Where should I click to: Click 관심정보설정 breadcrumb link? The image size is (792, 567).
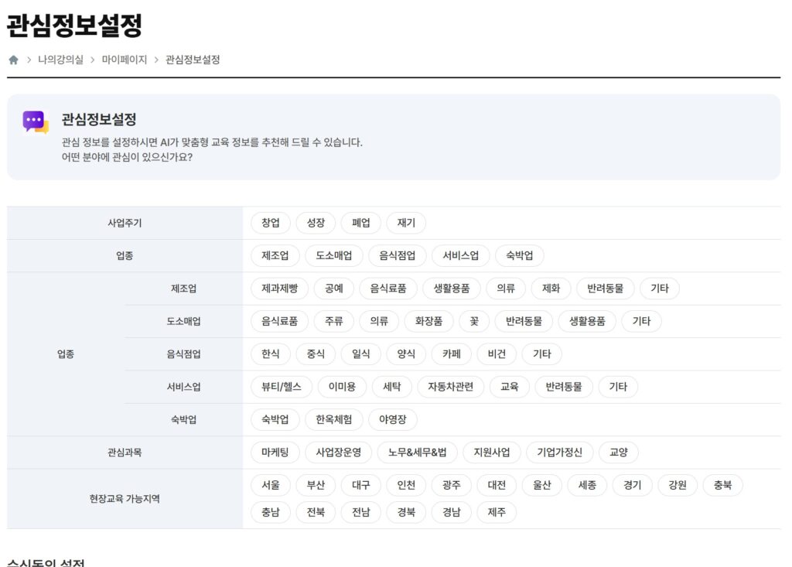[x=193, y=60]
